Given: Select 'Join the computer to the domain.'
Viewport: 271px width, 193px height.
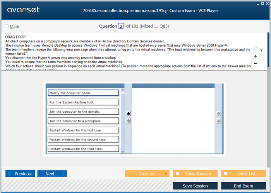Looking at the screenshot, I should click(83, 112).
